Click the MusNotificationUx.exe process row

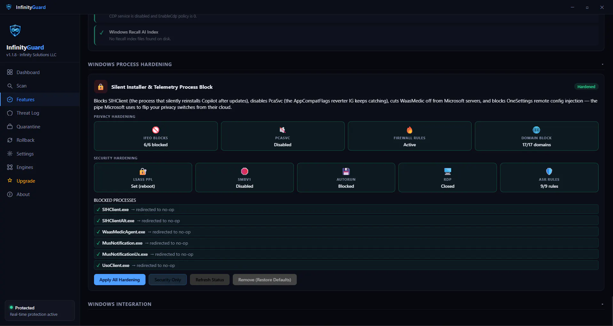(346, 254)
